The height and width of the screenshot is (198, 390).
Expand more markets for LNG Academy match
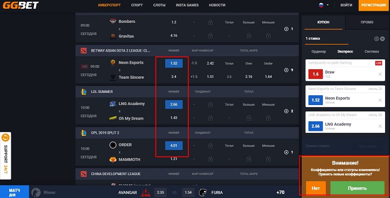click(x=288, y=111)
